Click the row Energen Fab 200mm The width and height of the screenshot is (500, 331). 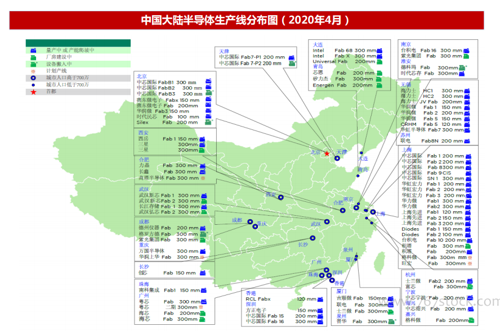point(347,85)
